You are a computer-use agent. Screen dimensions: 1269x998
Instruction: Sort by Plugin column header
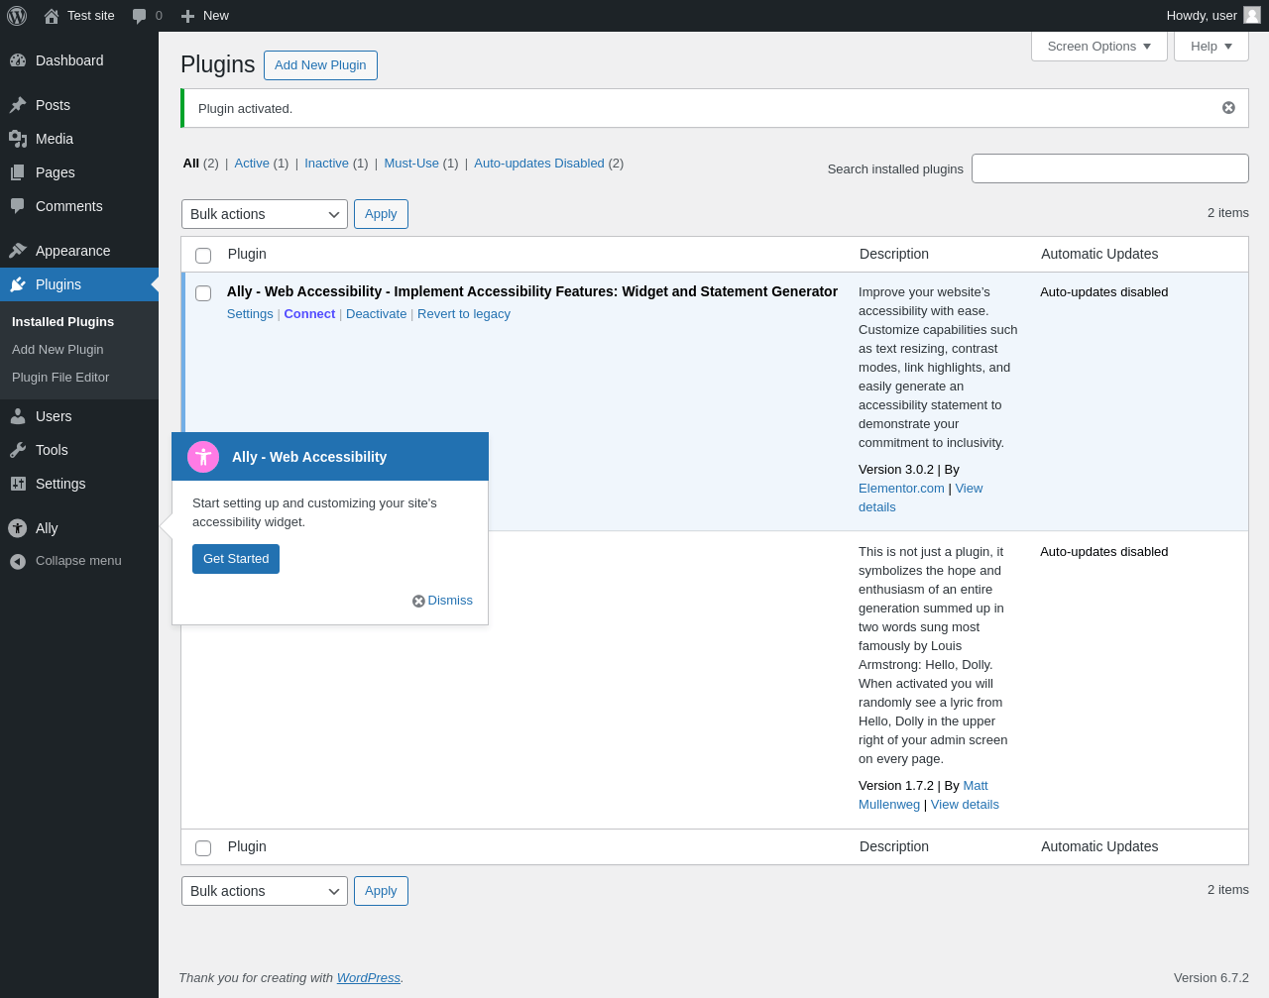(247, 254)
